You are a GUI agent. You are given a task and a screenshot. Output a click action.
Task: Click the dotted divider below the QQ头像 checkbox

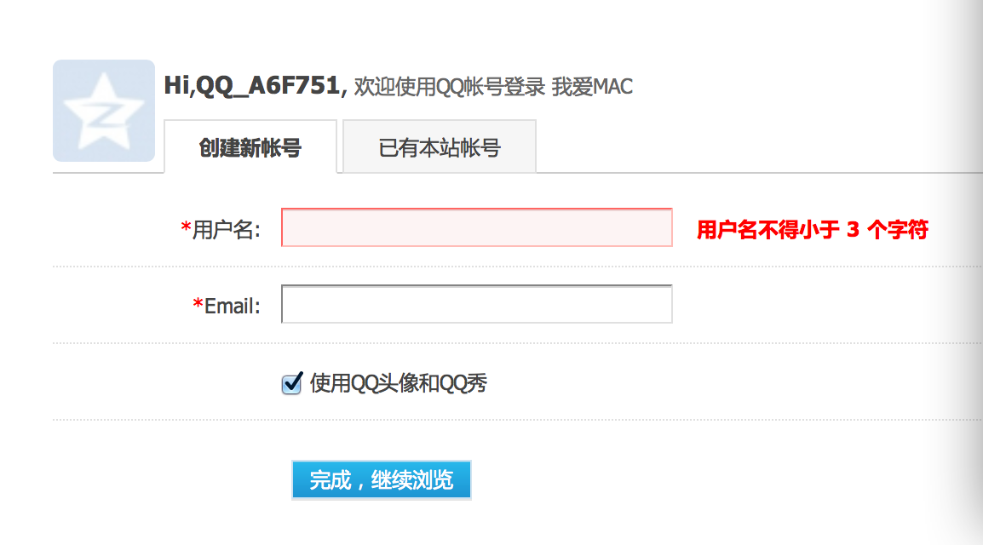[x=511, y=420]
